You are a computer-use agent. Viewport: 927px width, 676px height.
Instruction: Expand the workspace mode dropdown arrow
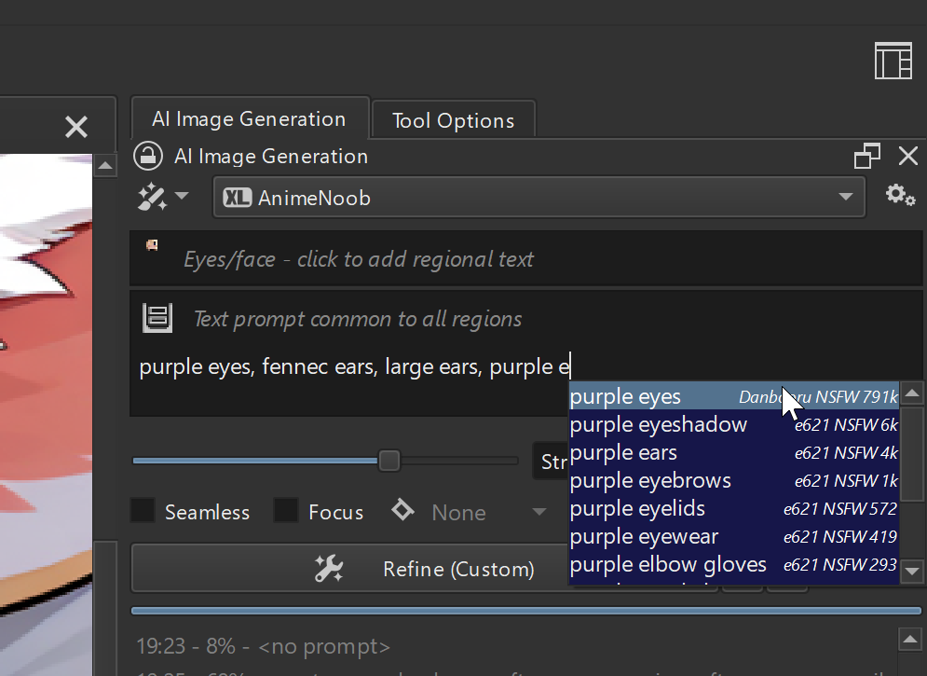tap(181, 197)
